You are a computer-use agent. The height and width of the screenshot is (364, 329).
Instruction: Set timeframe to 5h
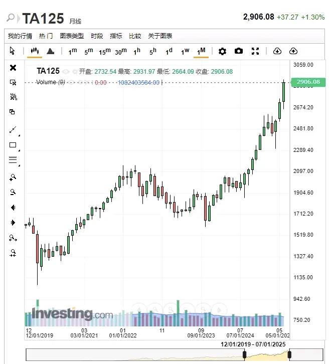pos(153,51)
